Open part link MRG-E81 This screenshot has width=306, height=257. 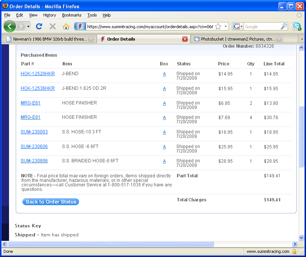click(x=30, y=117)
